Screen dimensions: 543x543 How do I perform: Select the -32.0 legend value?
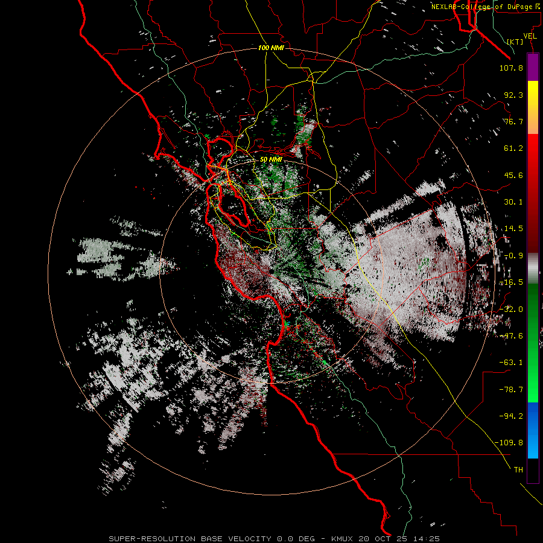point(511,310)
